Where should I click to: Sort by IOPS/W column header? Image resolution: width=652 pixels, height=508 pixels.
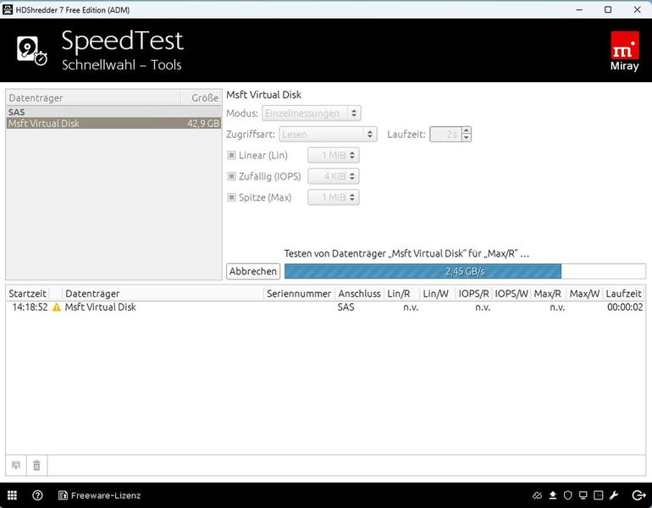point(511,294)
